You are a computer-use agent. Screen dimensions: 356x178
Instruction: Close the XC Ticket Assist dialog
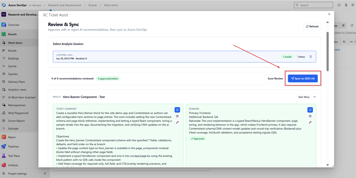(x=329, y=14)
